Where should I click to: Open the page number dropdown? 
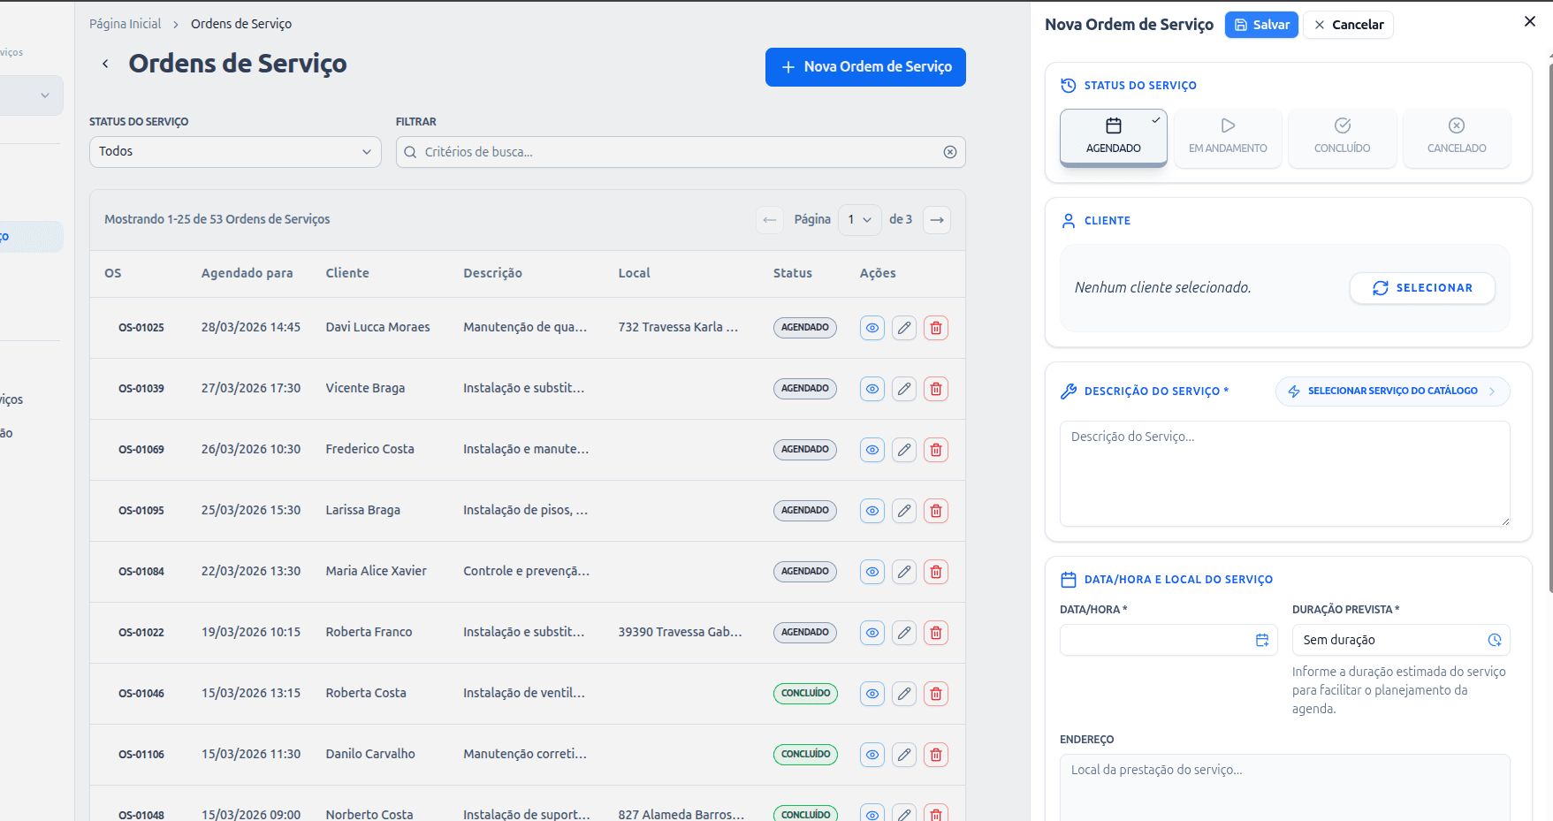click(x=859, y=220)
